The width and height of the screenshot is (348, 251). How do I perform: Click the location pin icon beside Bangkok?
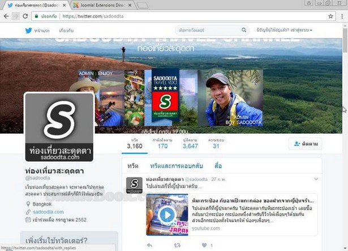(28, 204)
